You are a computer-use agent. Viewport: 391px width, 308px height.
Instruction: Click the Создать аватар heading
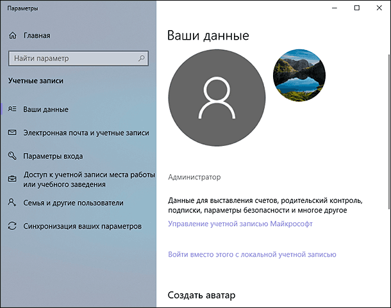[x=201, y=295]
